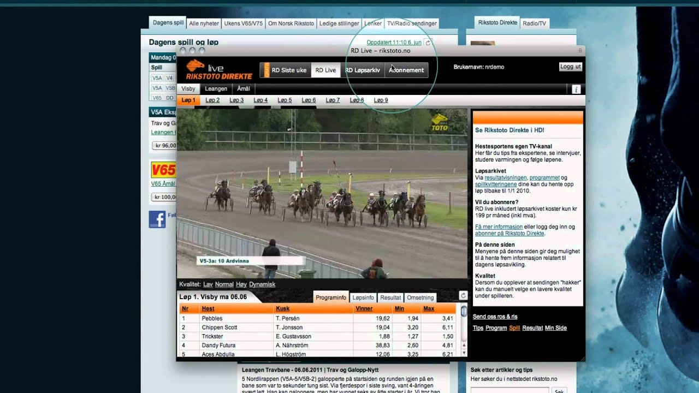This screenshot has width=699, height=393.
Task: Click horse name Pebbles in the table
Action: [212, 318]
